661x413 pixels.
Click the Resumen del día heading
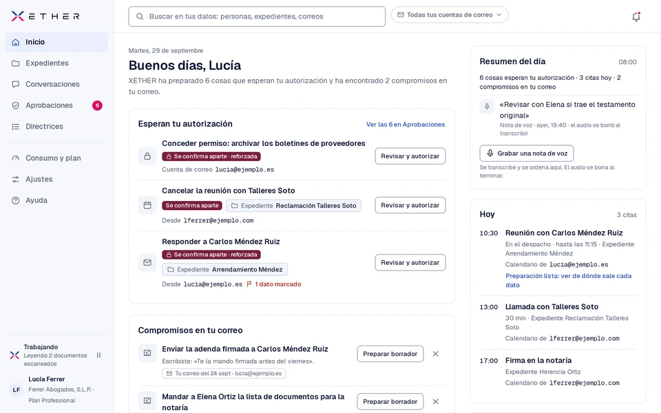click(x=512, y=61)
